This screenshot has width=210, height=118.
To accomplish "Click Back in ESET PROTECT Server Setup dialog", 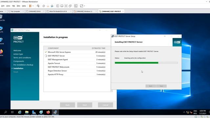I will [151, 86].
